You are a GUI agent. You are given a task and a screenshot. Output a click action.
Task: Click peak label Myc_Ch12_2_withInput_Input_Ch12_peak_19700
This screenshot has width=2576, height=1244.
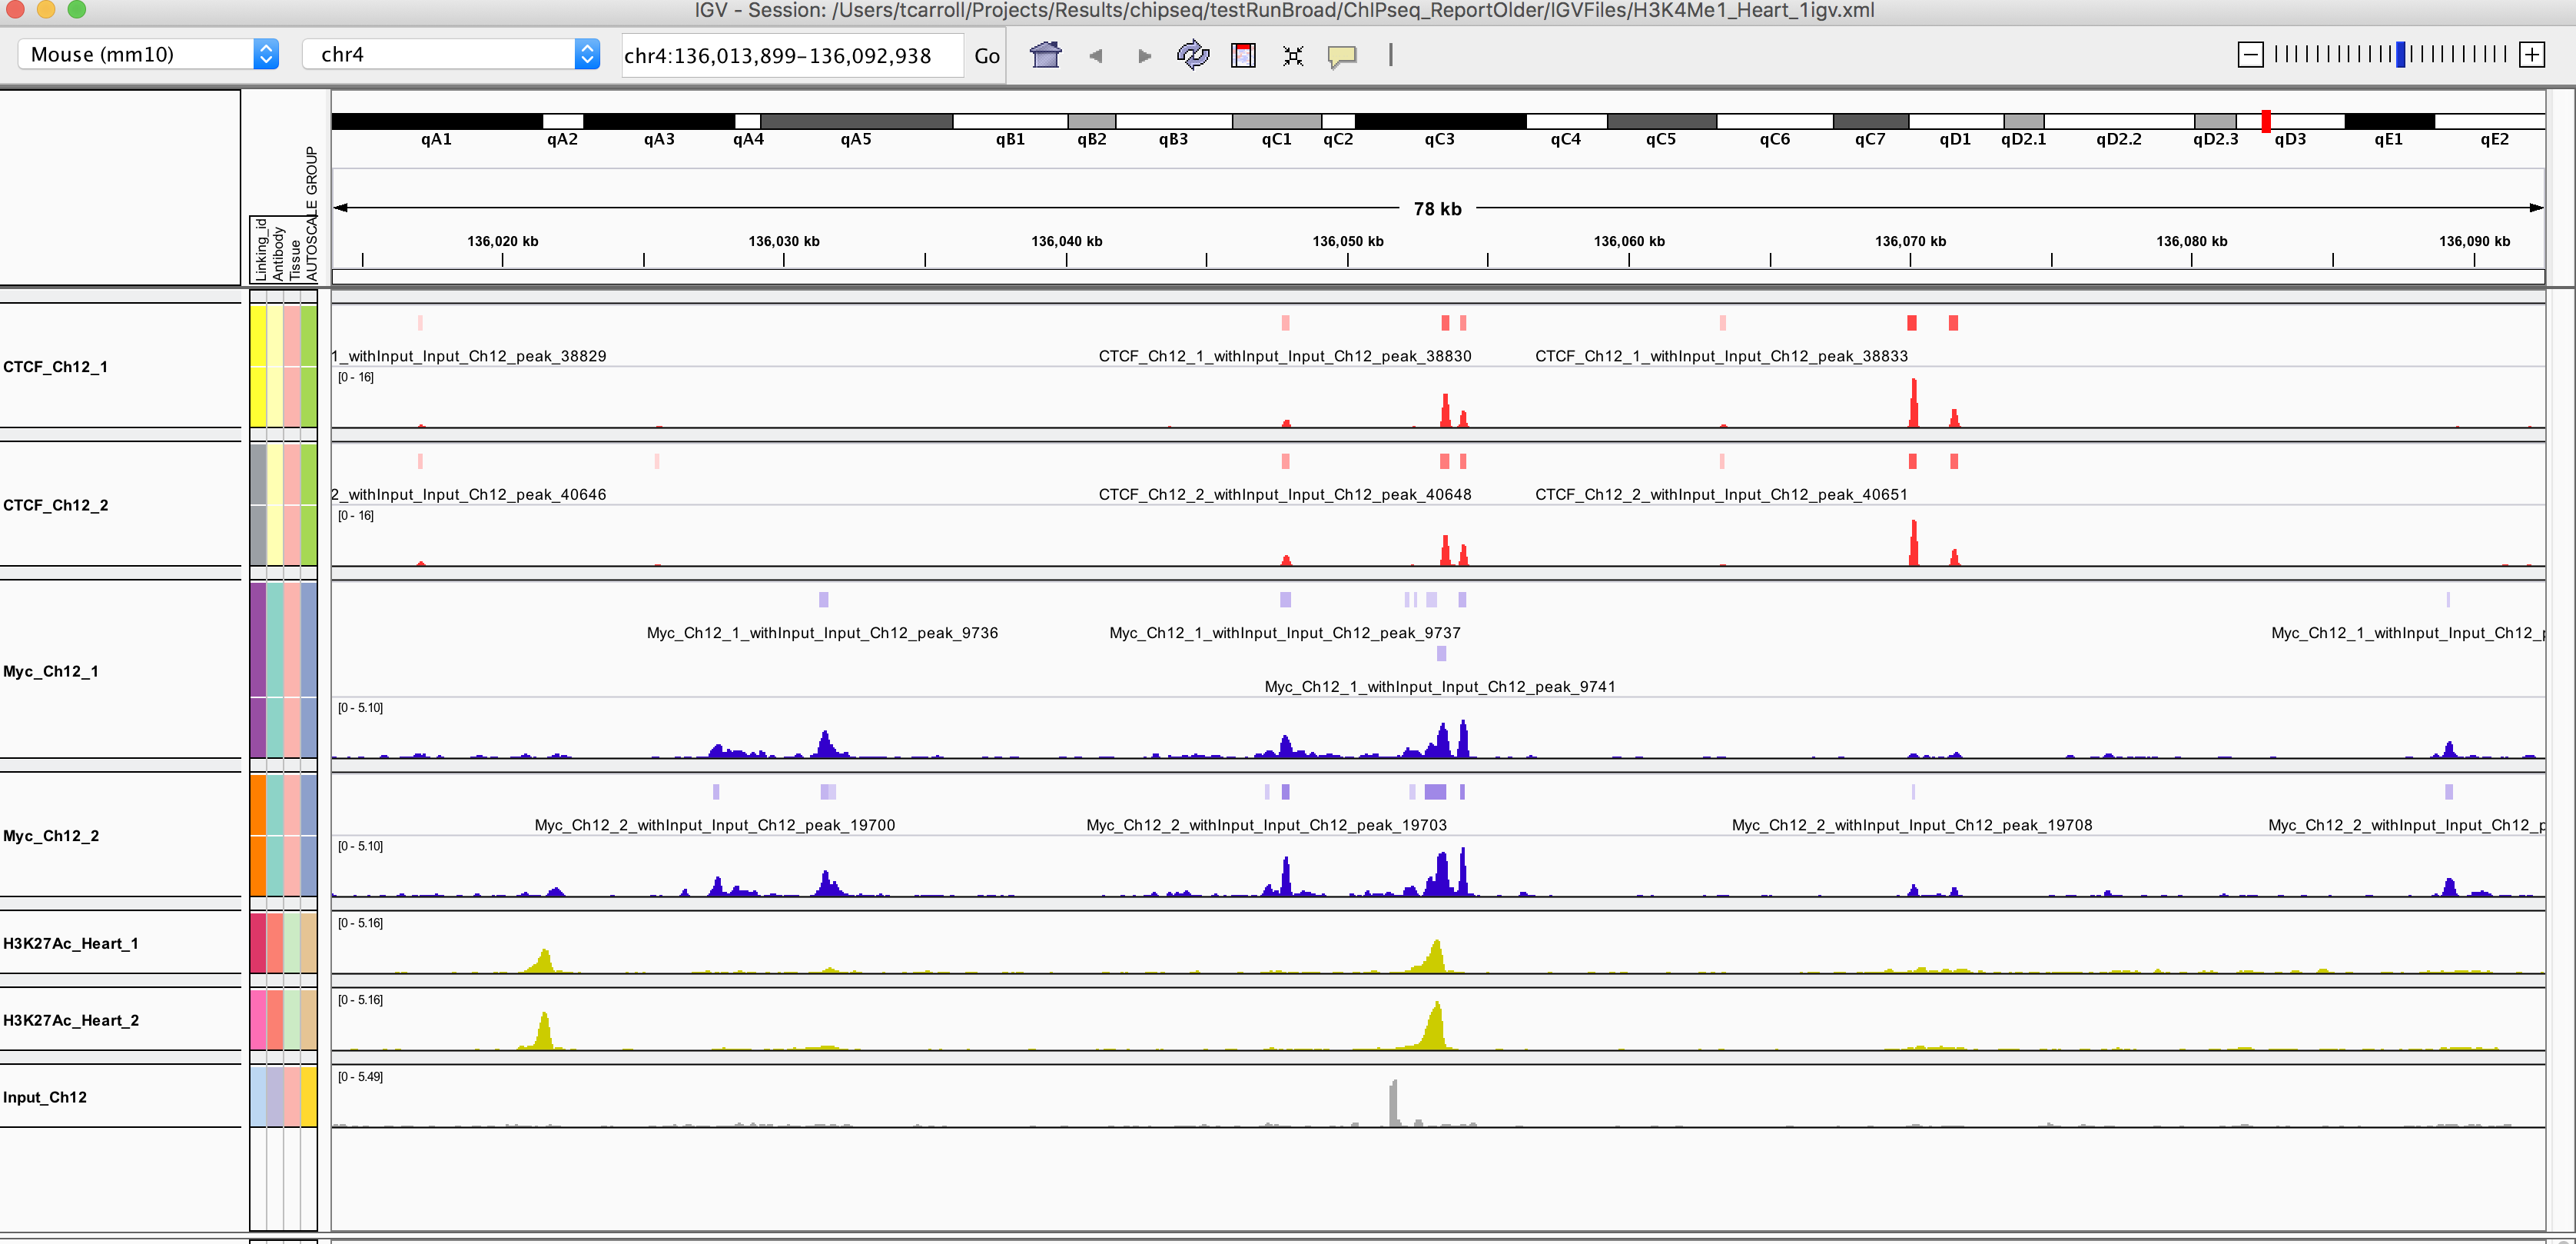[x=715, y=825]
